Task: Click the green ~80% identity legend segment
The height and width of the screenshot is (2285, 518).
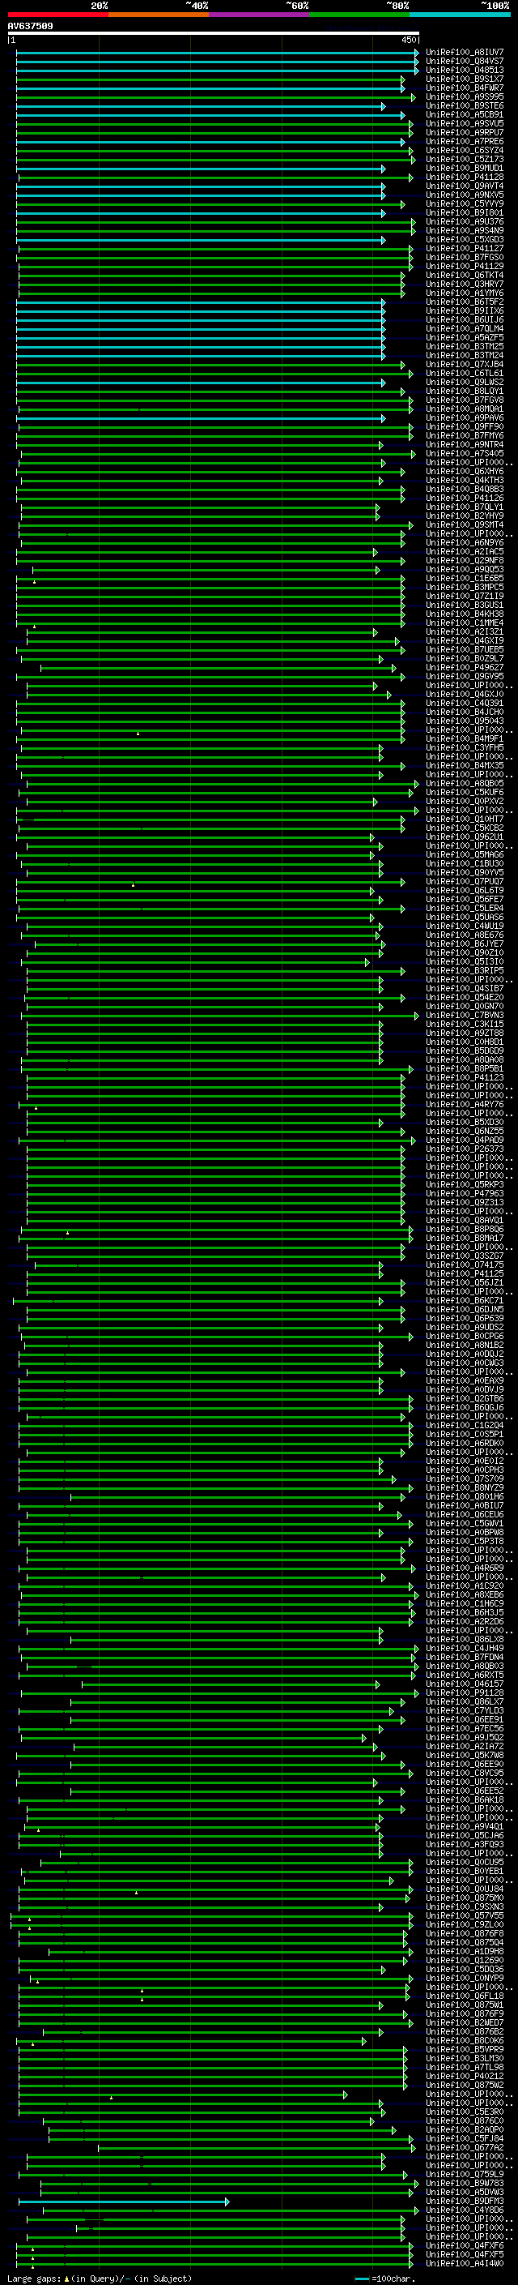Action: coord(359,15)
